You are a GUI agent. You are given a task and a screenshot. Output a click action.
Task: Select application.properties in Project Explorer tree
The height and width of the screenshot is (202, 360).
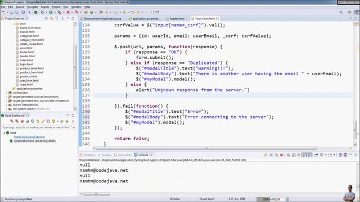(29, 89)
